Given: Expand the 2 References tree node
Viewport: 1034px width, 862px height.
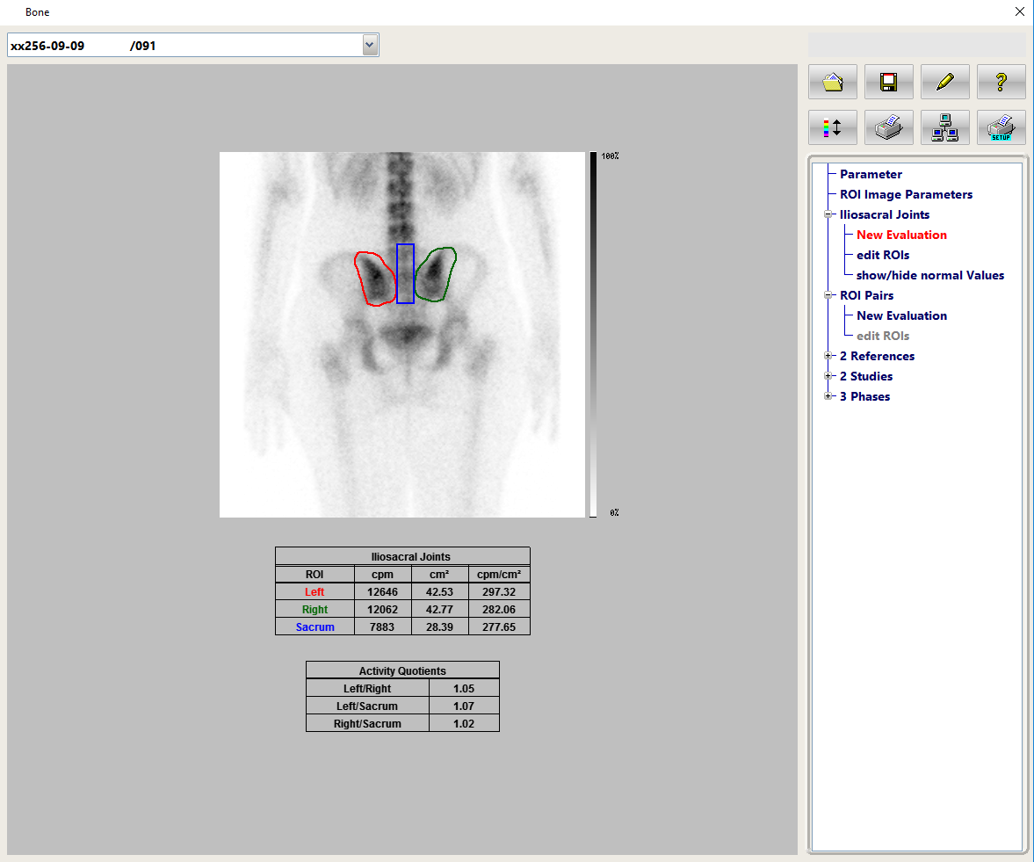Looking at the screenshot, I should point(828,356).
